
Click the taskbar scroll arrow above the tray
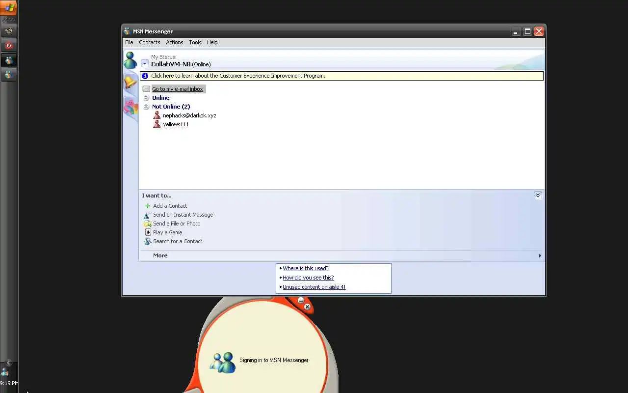point(8,363)
